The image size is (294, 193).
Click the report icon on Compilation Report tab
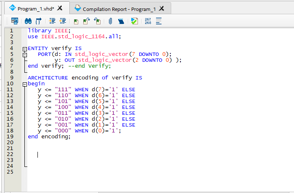pyautogui.click(x=78, y=8)
